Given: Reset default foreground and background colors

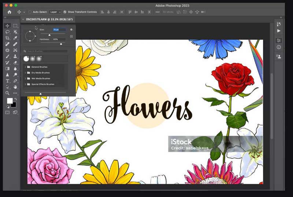Looking at the screenshot, I should [8, 107].
